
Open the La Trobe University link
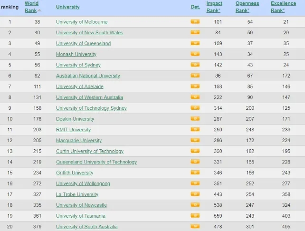click(77, 194)
